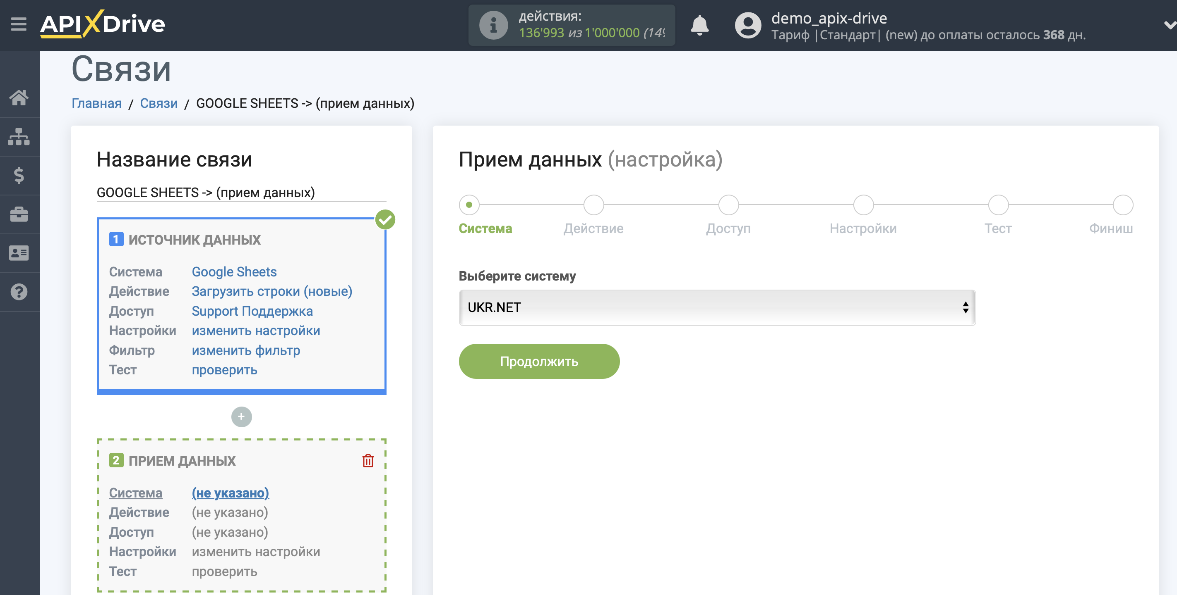Viewport: 1177px width, 595px height.
Task: Click the Продолжить button to proceed
Action: (540, 361)
